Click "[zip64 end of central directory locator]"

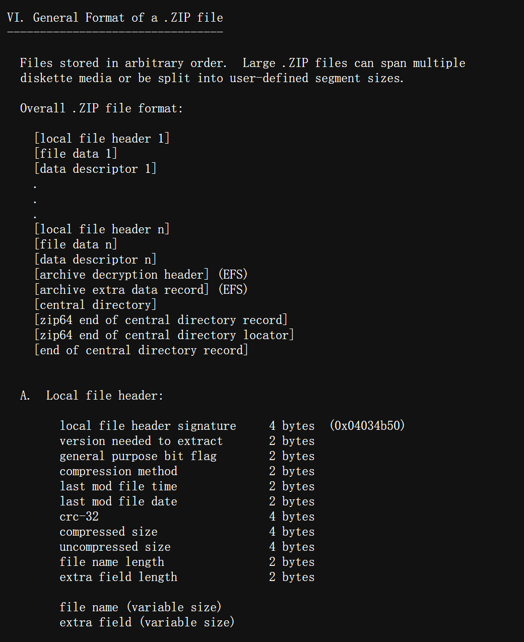pyautogui.click(x=164, y=335)
